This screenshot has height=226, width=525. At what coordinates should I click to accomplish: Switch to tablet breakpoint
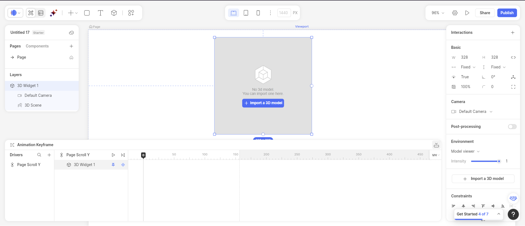click(246, 13)
